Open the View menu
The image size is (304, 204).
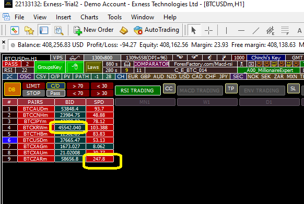(x=40, y=17)
